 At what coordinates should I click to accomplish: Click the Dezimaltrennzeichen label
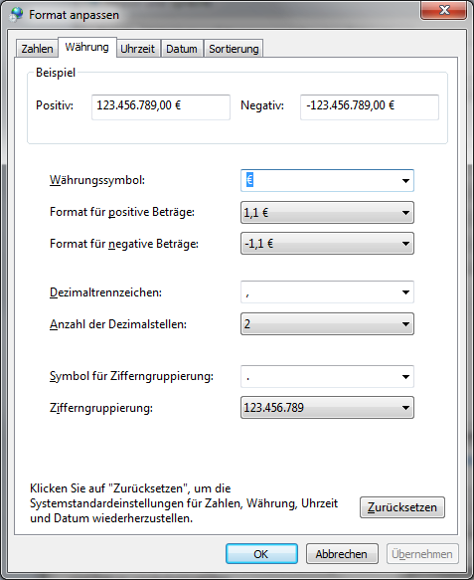(x=105, y=292)
